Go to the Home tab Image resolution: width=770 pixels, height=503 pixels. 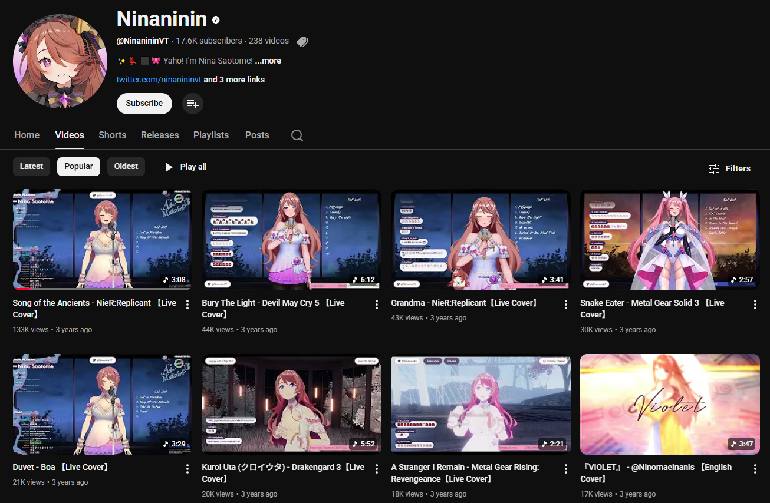click(27, 135)
